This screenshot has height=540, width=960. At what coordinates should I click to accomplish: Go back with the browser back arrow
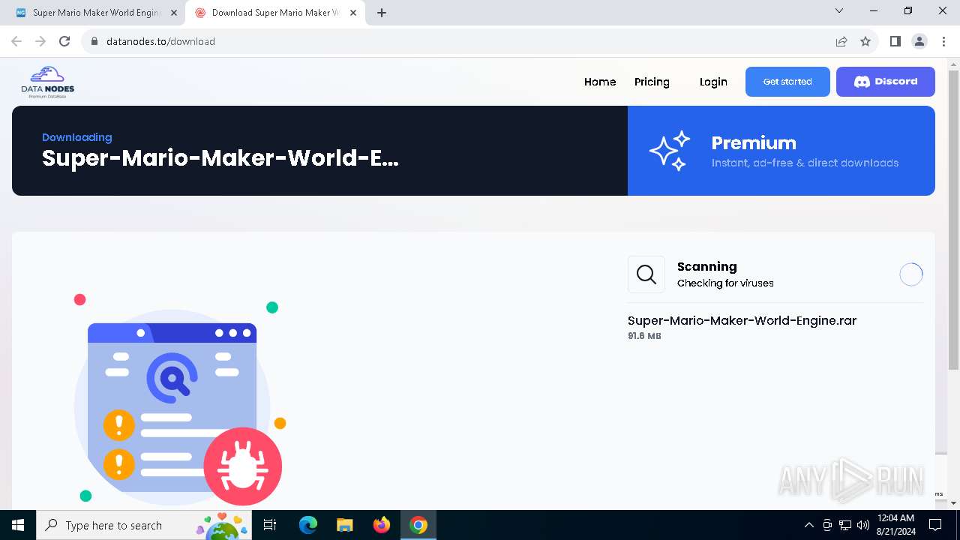click(16, 41)
